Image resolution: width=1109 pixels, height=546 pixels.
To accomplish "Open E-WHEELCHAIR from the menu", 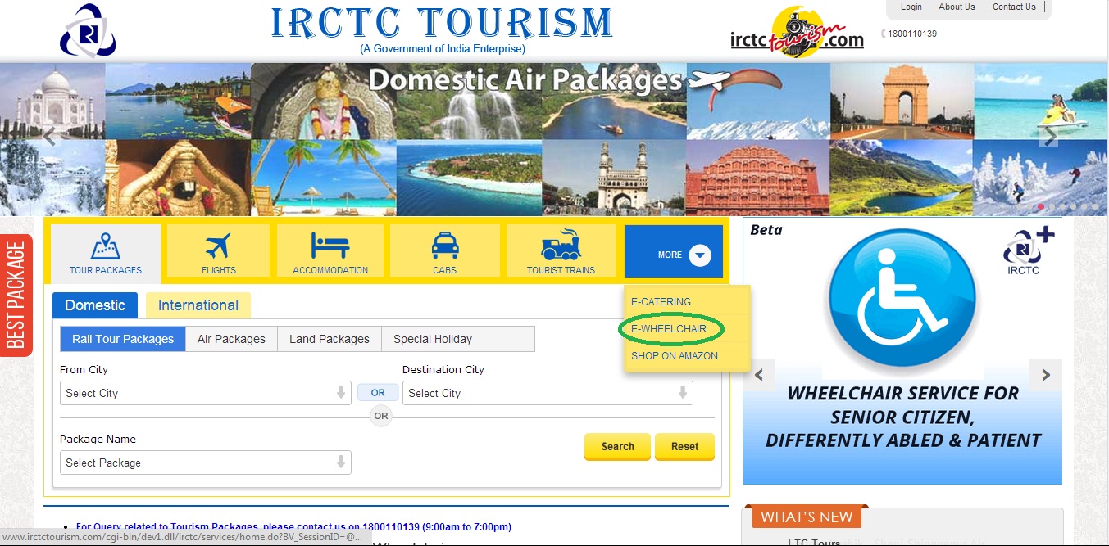I will tap(670, 328).
